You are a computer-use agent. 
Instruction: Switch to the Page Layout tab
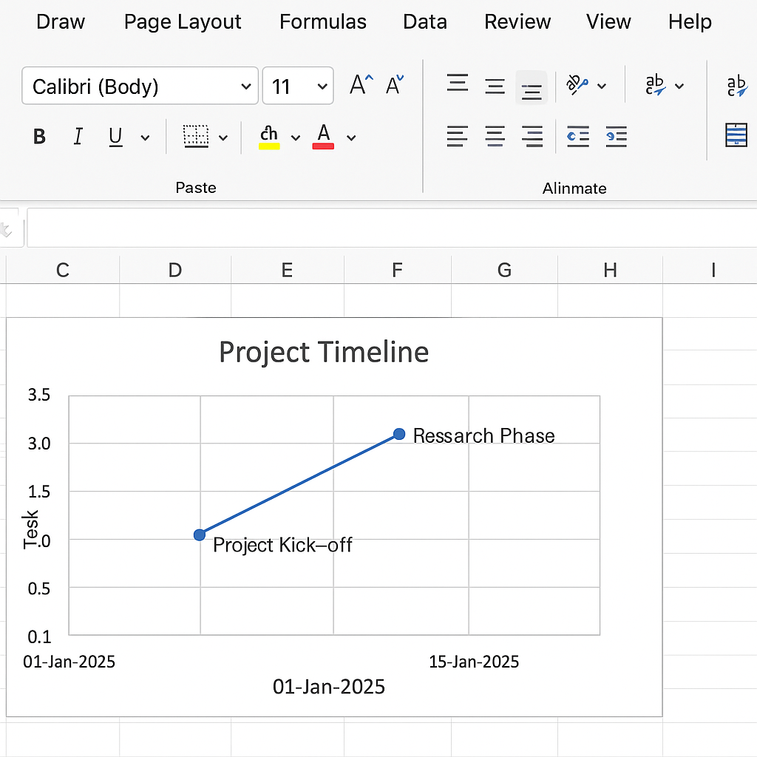[183, 22]
